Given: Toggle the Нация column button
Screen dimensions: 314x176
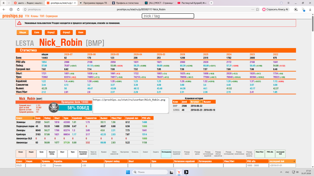Looking at the screenshot, I should 31,154.
